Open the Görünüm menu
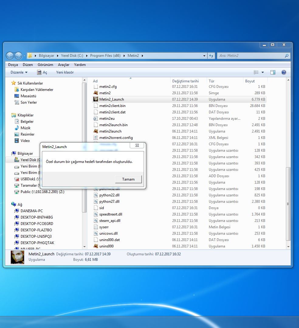The height and width of the screenshot is (328, 299). point(45,65)
